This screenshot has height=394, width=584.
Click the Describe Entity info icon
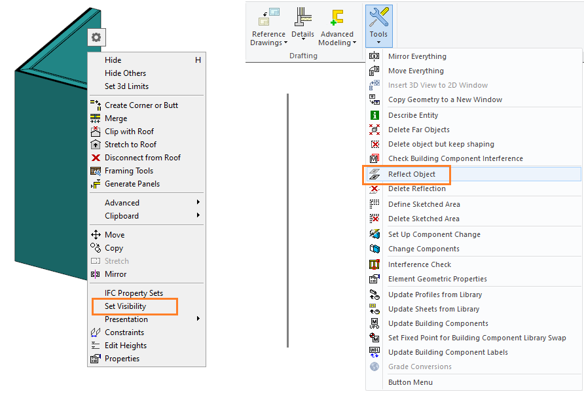374,116
